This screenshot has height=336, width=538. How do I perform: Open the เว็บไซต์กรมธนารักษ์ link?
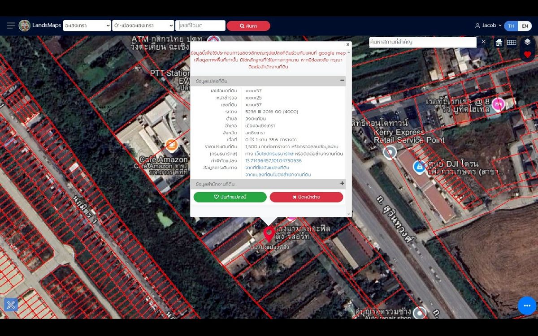point(274,154)
